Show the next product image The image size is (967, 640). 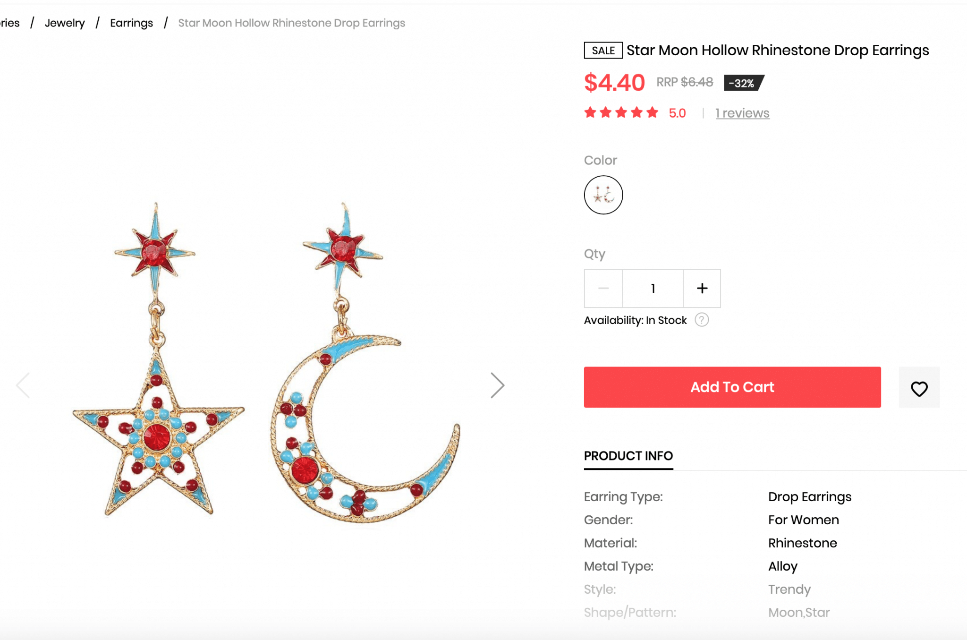[497, 385]
